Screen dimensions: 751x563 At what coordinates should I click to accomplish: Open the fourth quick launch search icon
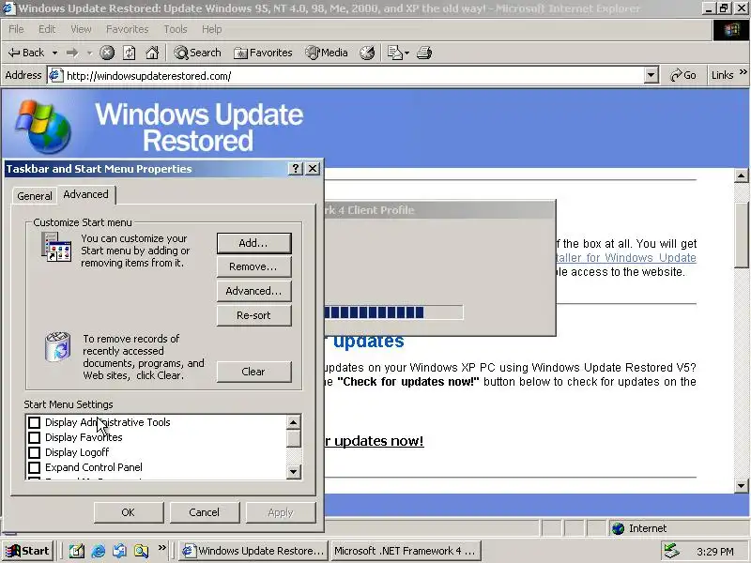(x=142, y=551)
